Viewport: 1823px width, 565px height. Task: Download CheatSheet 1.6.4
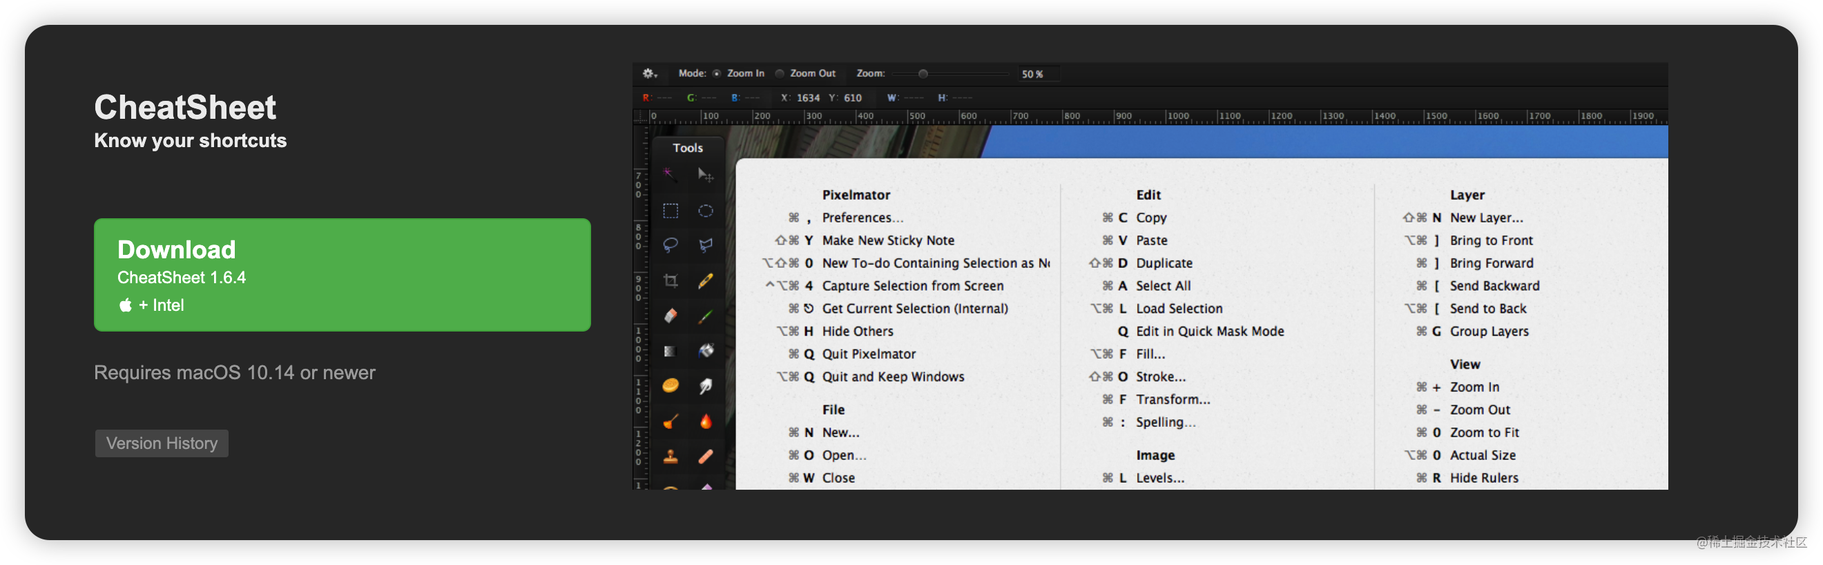(x=342, y=275)
